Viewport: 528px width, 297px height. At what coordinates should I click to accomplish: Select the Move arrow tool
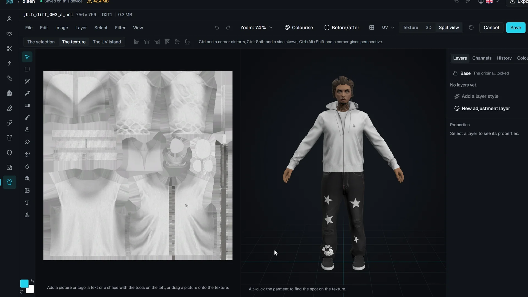27,57
